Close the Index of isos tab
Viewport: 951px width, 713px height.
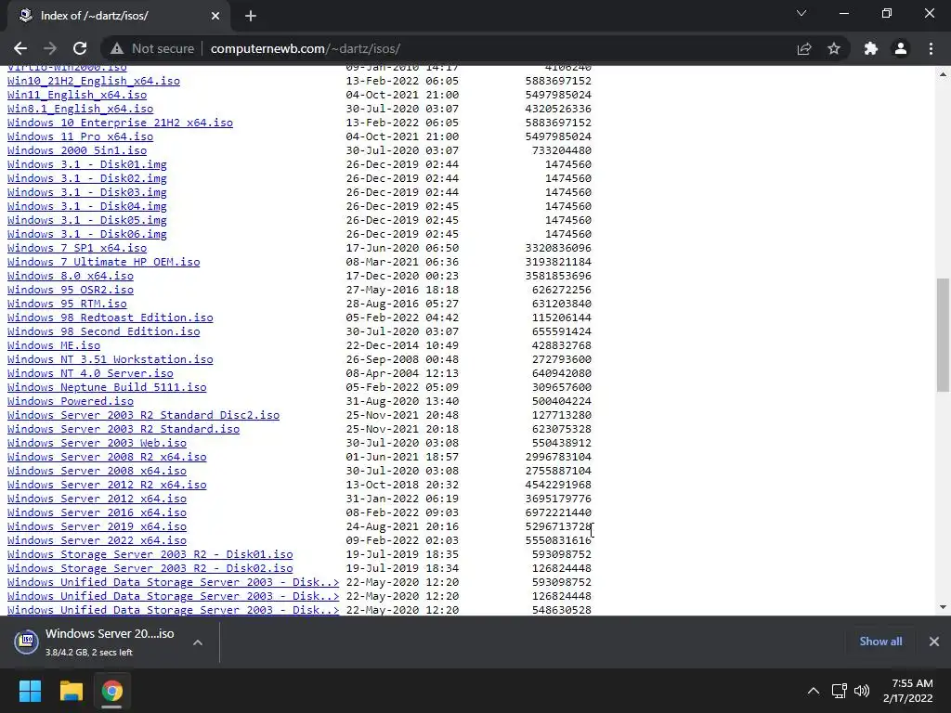coord(215,16)
